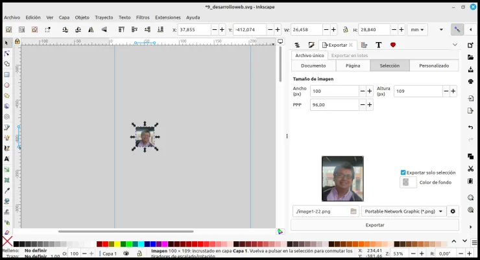Choose folder icon for export filename
This screenshot has width=480, height=260.
pos(354,211)
